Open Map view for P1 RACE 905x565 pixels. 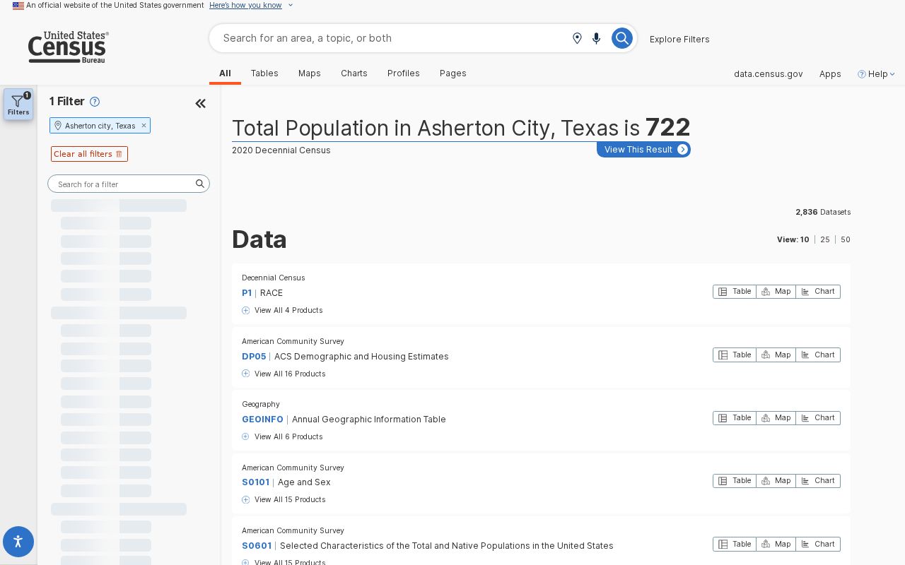(x=776, y=292)
